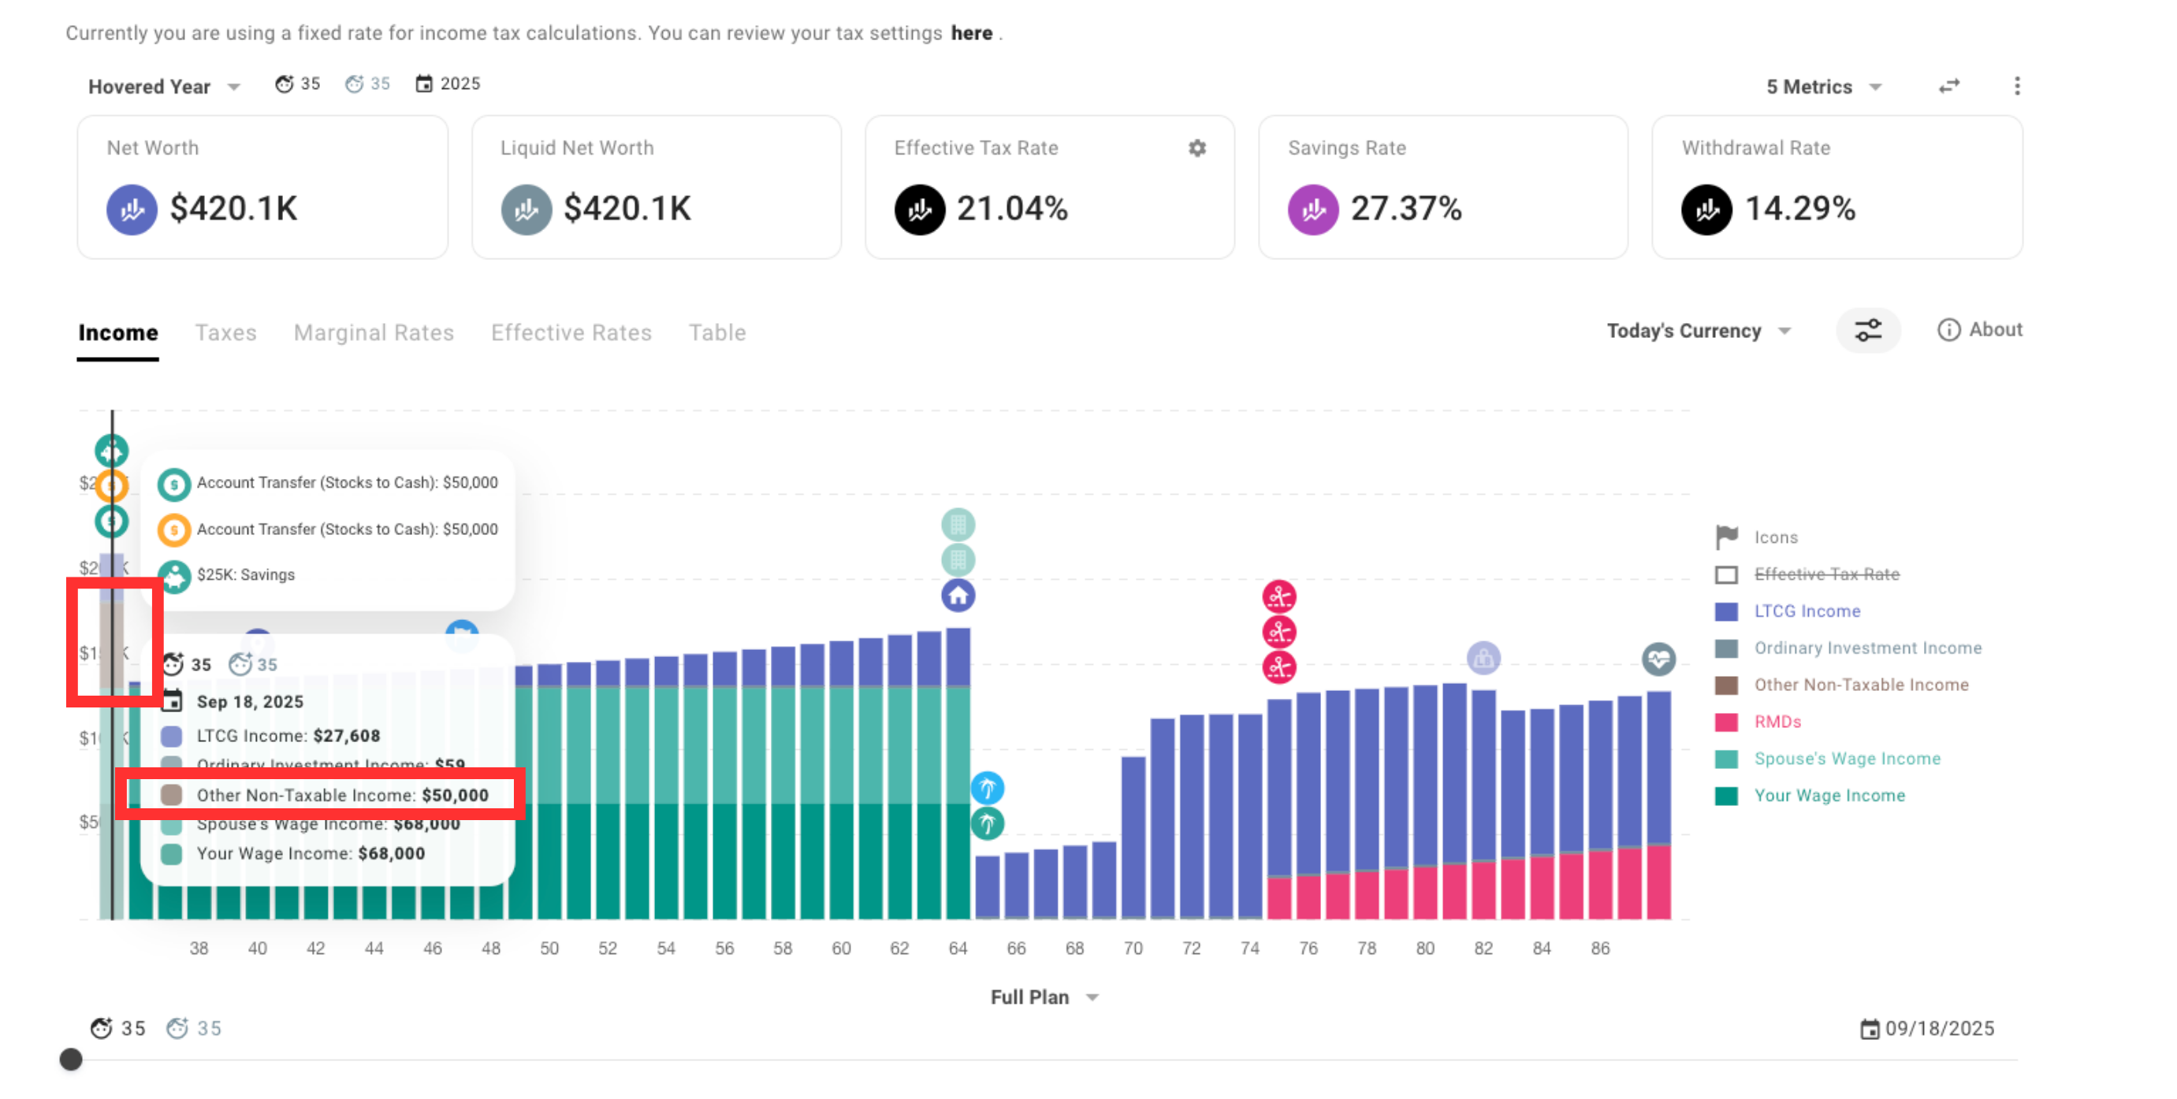Click the flag Icons legend icon
The height and width of the screenshot is (1099, 2177).
[1725, 536]
